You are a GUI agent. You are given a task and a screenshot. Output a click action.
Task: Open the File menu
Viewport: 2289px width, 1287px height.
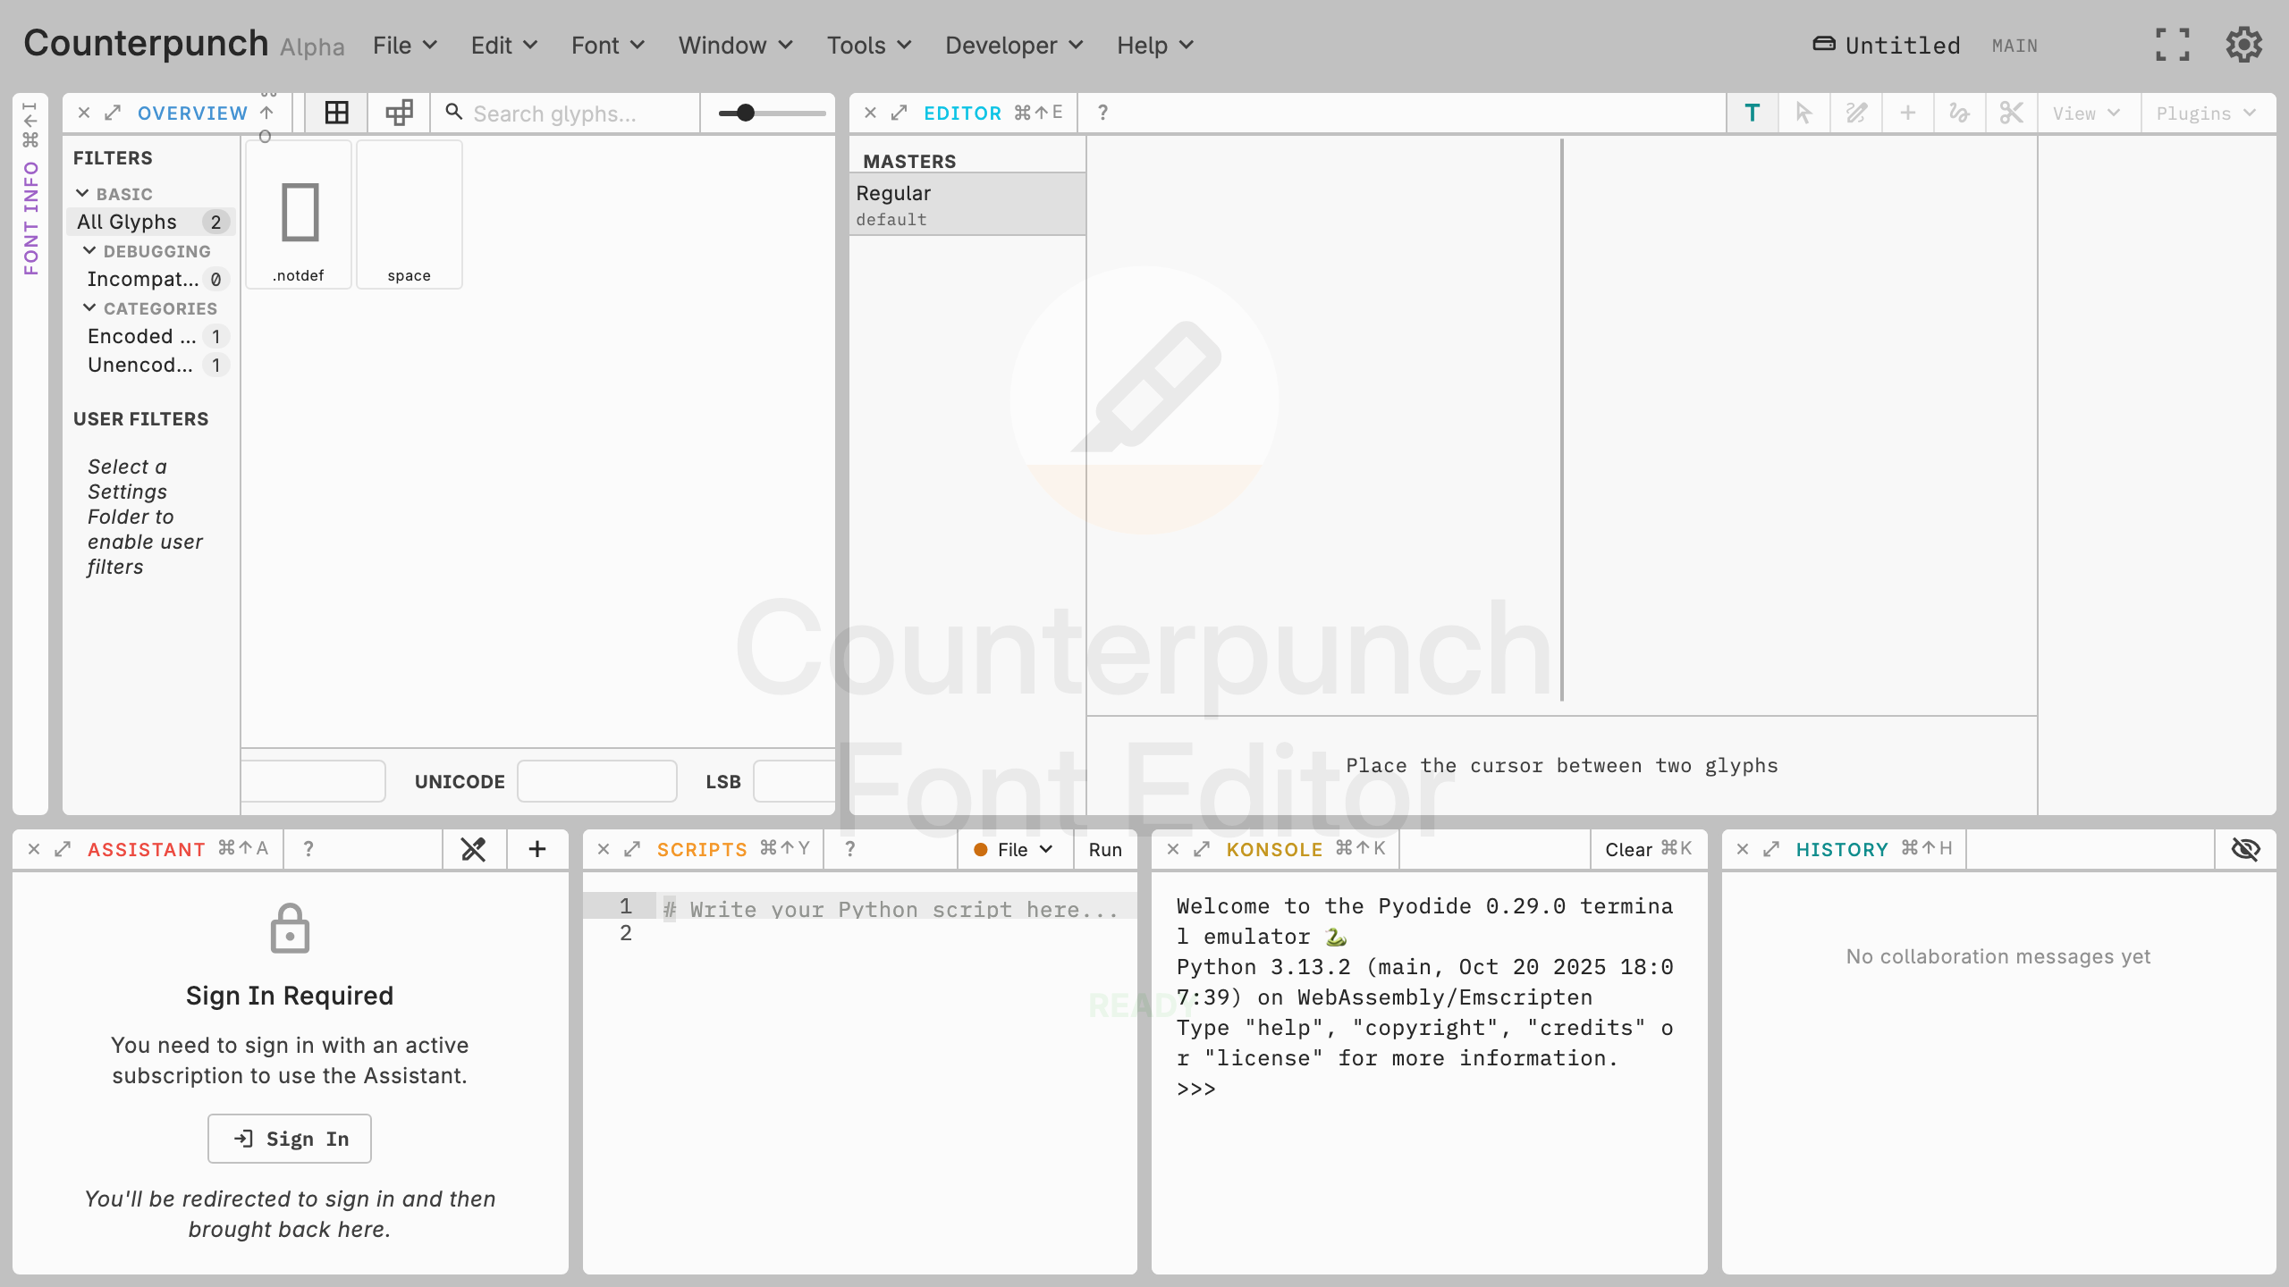coord(405,45)
